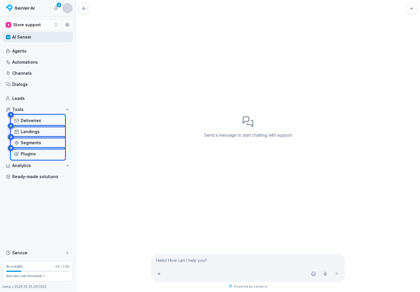The image size is (420, 292).
Task: Open Deliveries under Tools
Action: pos(38,121)
